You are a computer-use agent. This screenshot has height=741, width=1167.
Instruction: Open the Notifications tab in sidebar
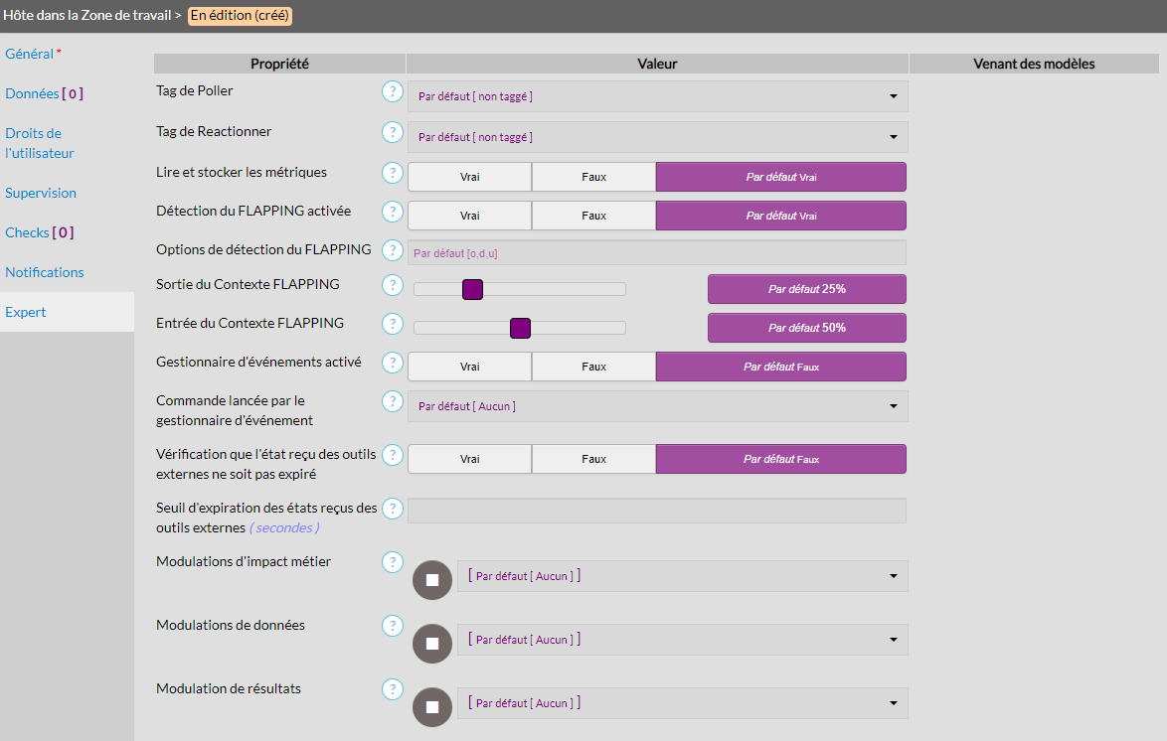pos(45,272)
